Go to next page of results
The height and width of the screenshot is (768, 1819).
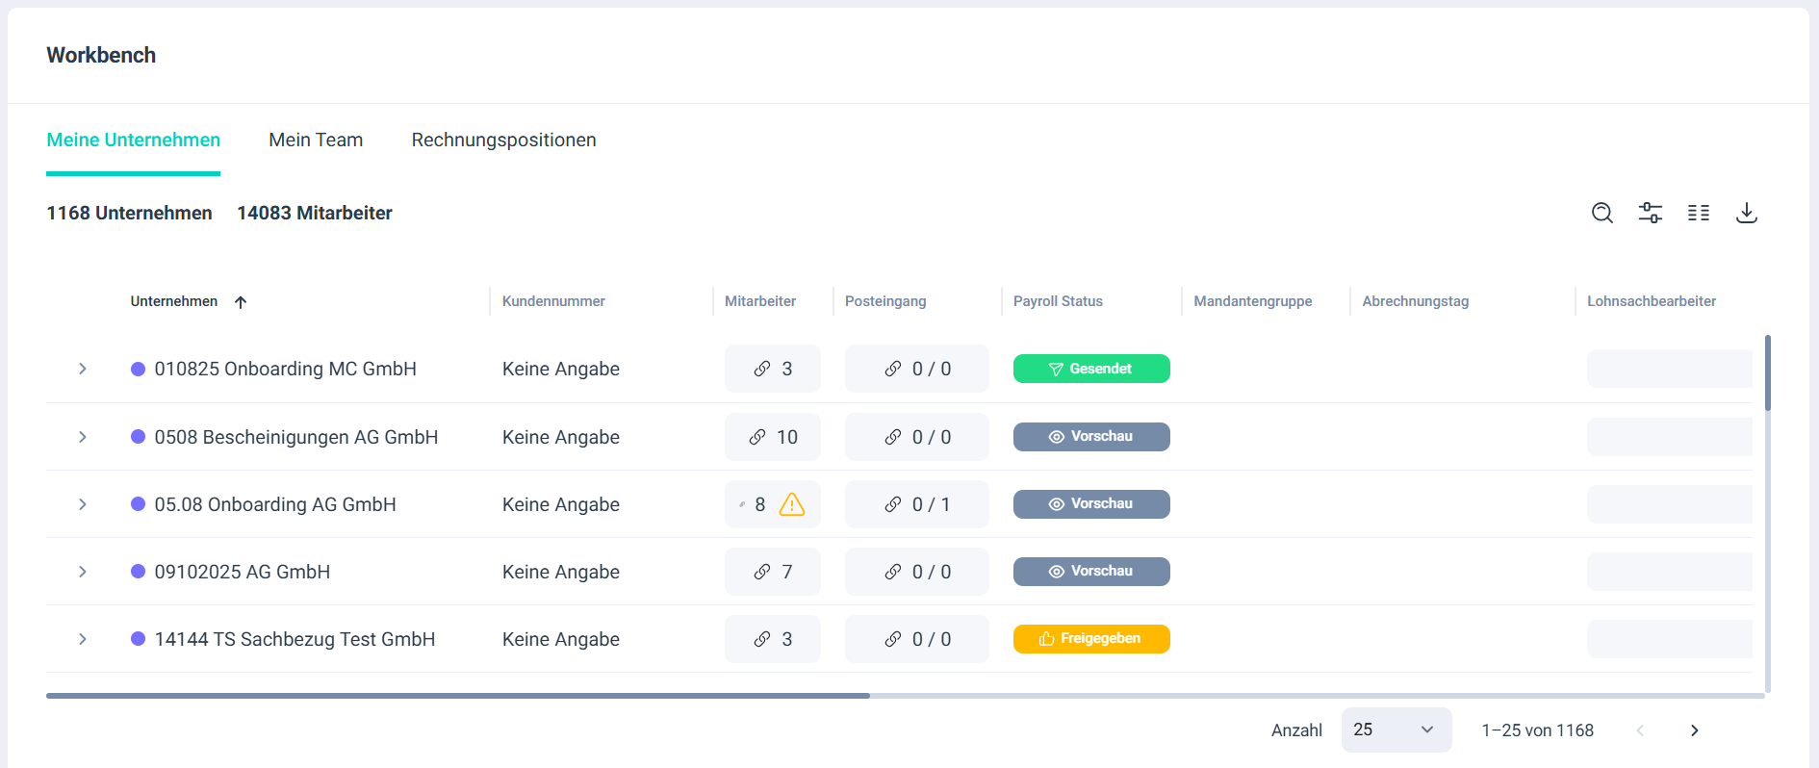(x=1694, y=730)
